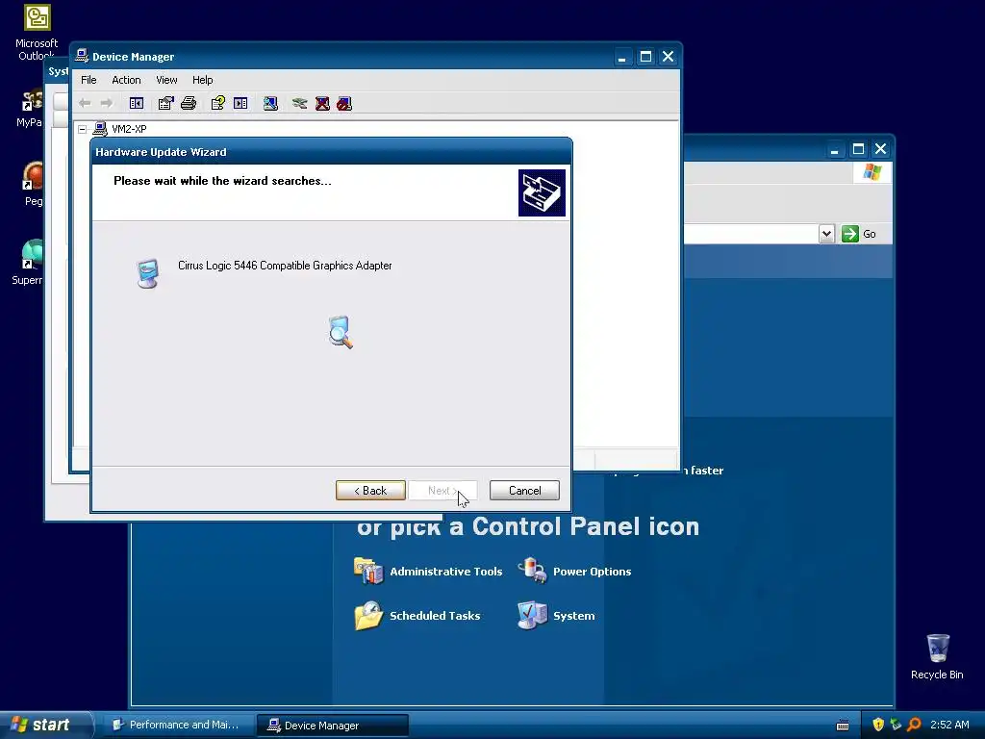
Task: Open the File menu in Device Manager
Action: 88,80
